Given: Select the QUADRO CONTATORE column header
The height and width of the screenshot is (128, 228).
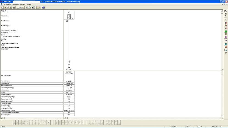Looking at the screenshot, I should click(69, 73).
